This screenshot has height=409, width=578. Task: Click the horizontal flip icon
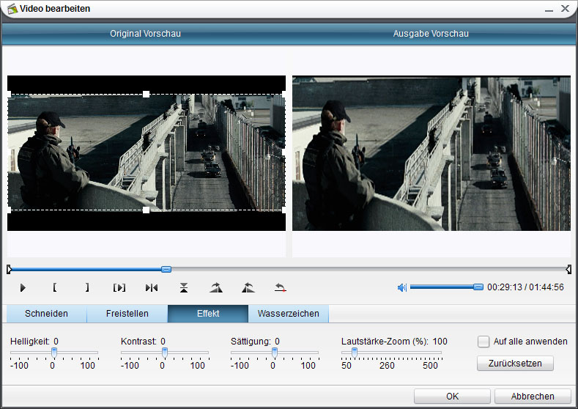(x=152, y=287)
